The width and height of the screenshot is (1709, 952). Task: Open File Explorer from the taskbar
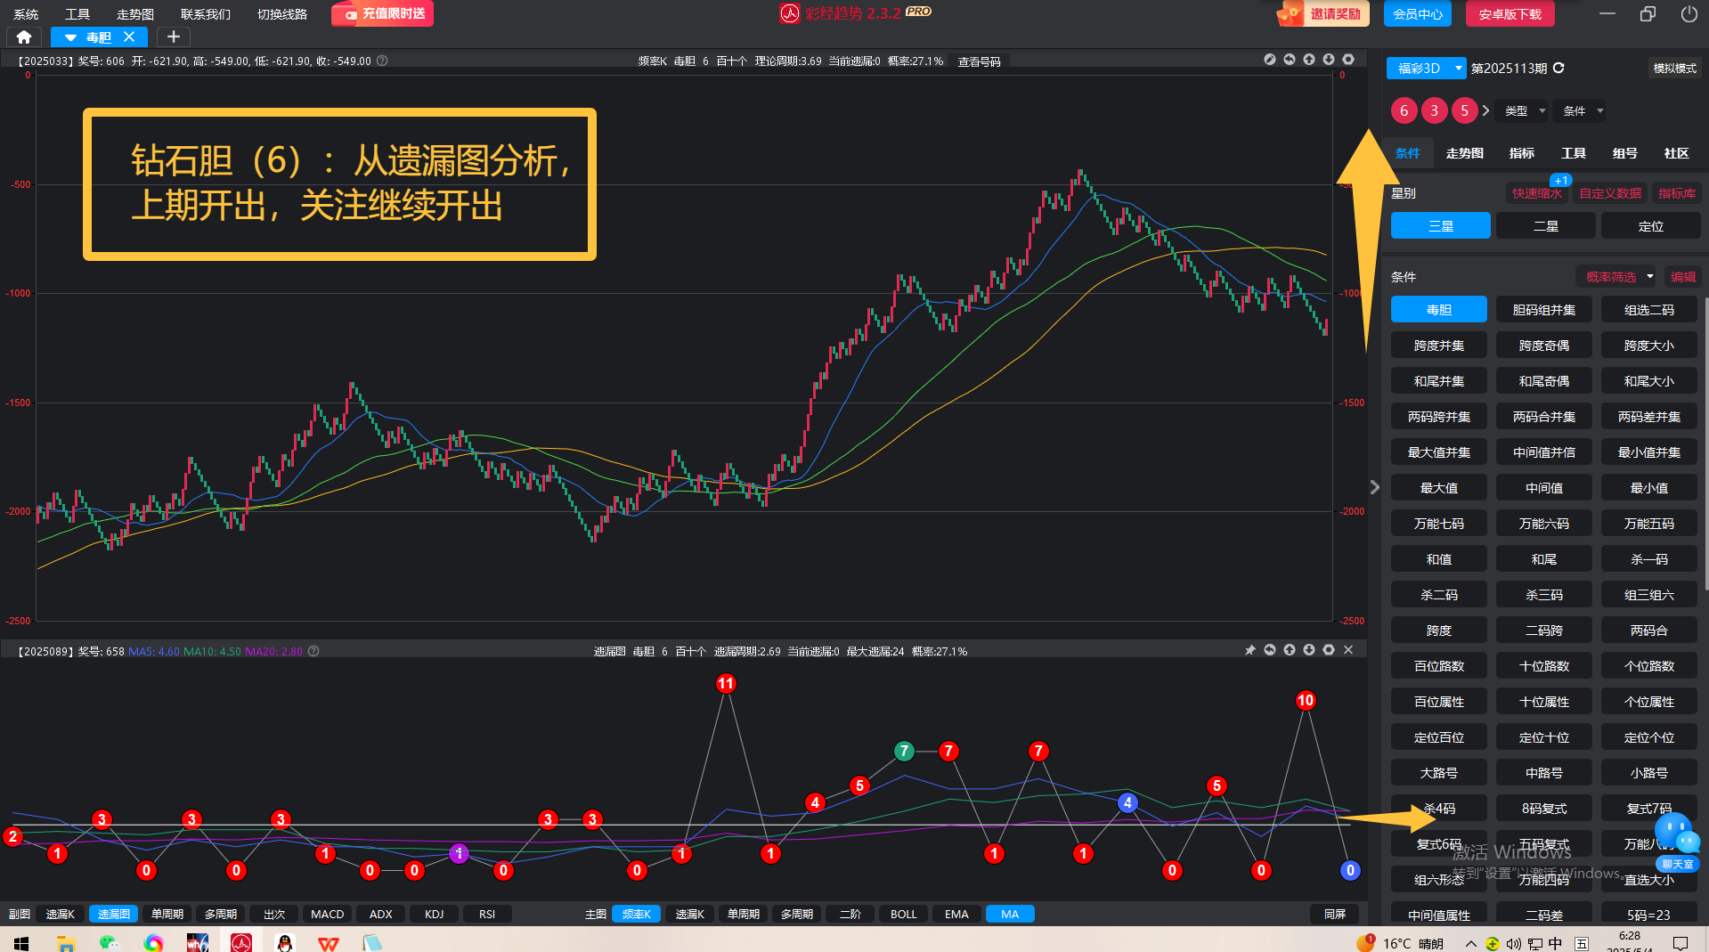[66, 942]
